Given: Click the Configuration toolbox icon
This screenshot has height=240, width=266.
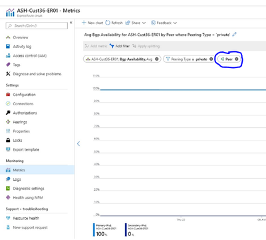Looking at the screenshot, I should click(8, 95).
